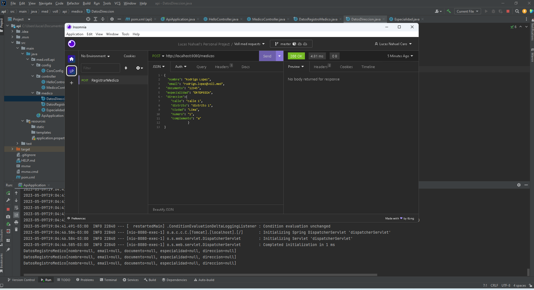
Task: Switch to the Timeline response tab
Action: click(368, 67)
